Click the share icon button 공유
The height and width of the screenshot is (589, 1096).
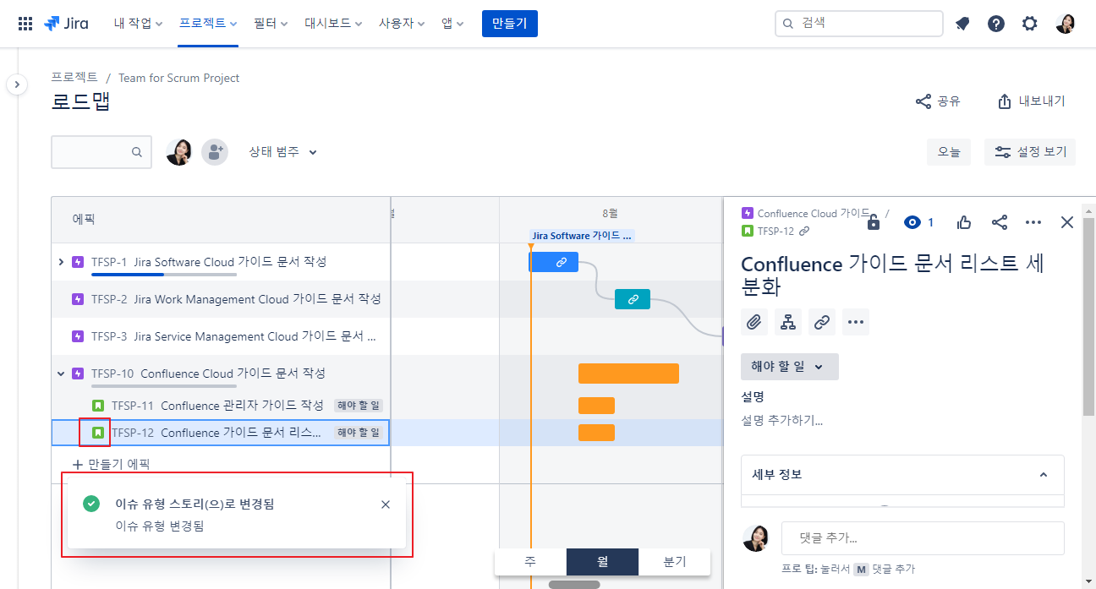point(938,101)
